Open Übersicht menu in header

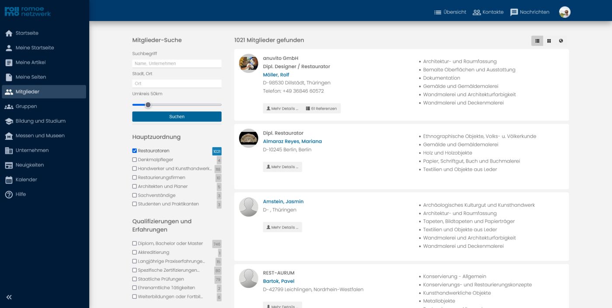[x=450, y=12]
